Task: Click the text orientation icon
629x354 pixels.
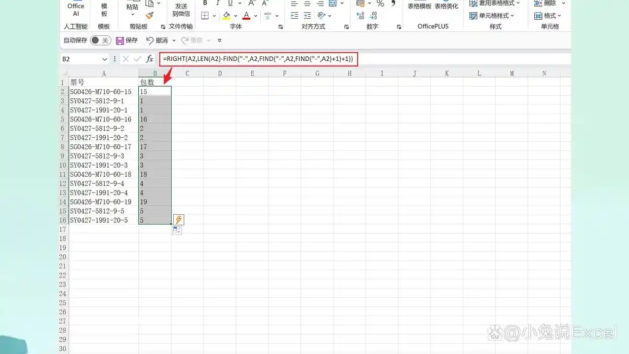Action: click(321, 16)
